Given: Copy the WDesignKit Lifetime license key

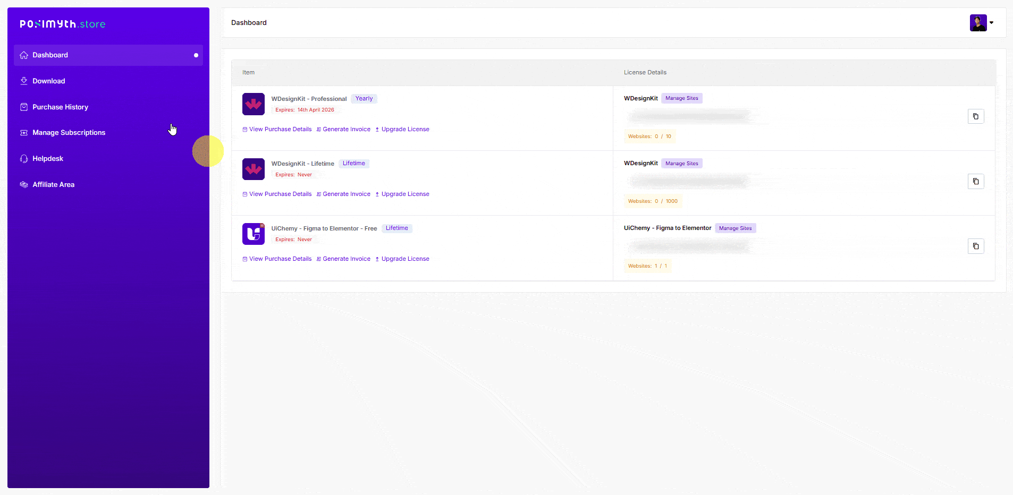Looking at the screenshot, I should click(x=976, y=181).
